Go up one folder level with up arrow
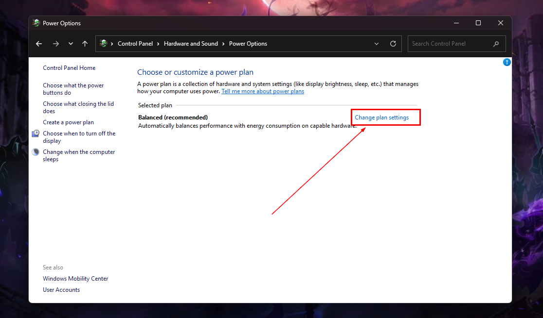This screenshot has width=543, height=318. [x=85, y=43]
